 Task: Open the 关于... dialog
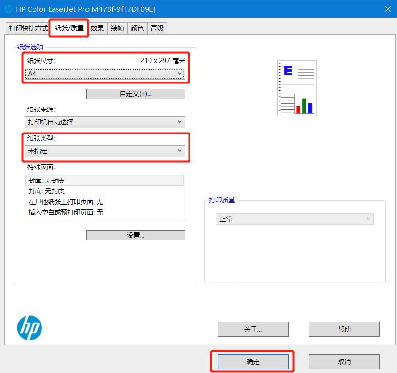click(253, 329)
